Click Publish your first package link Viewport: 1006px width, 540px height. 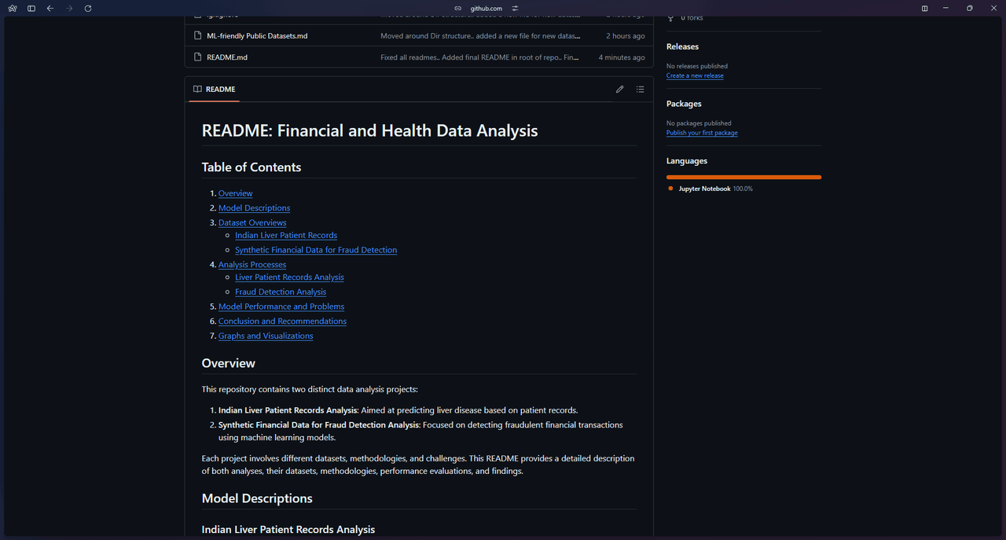click(x=702, y=133)
